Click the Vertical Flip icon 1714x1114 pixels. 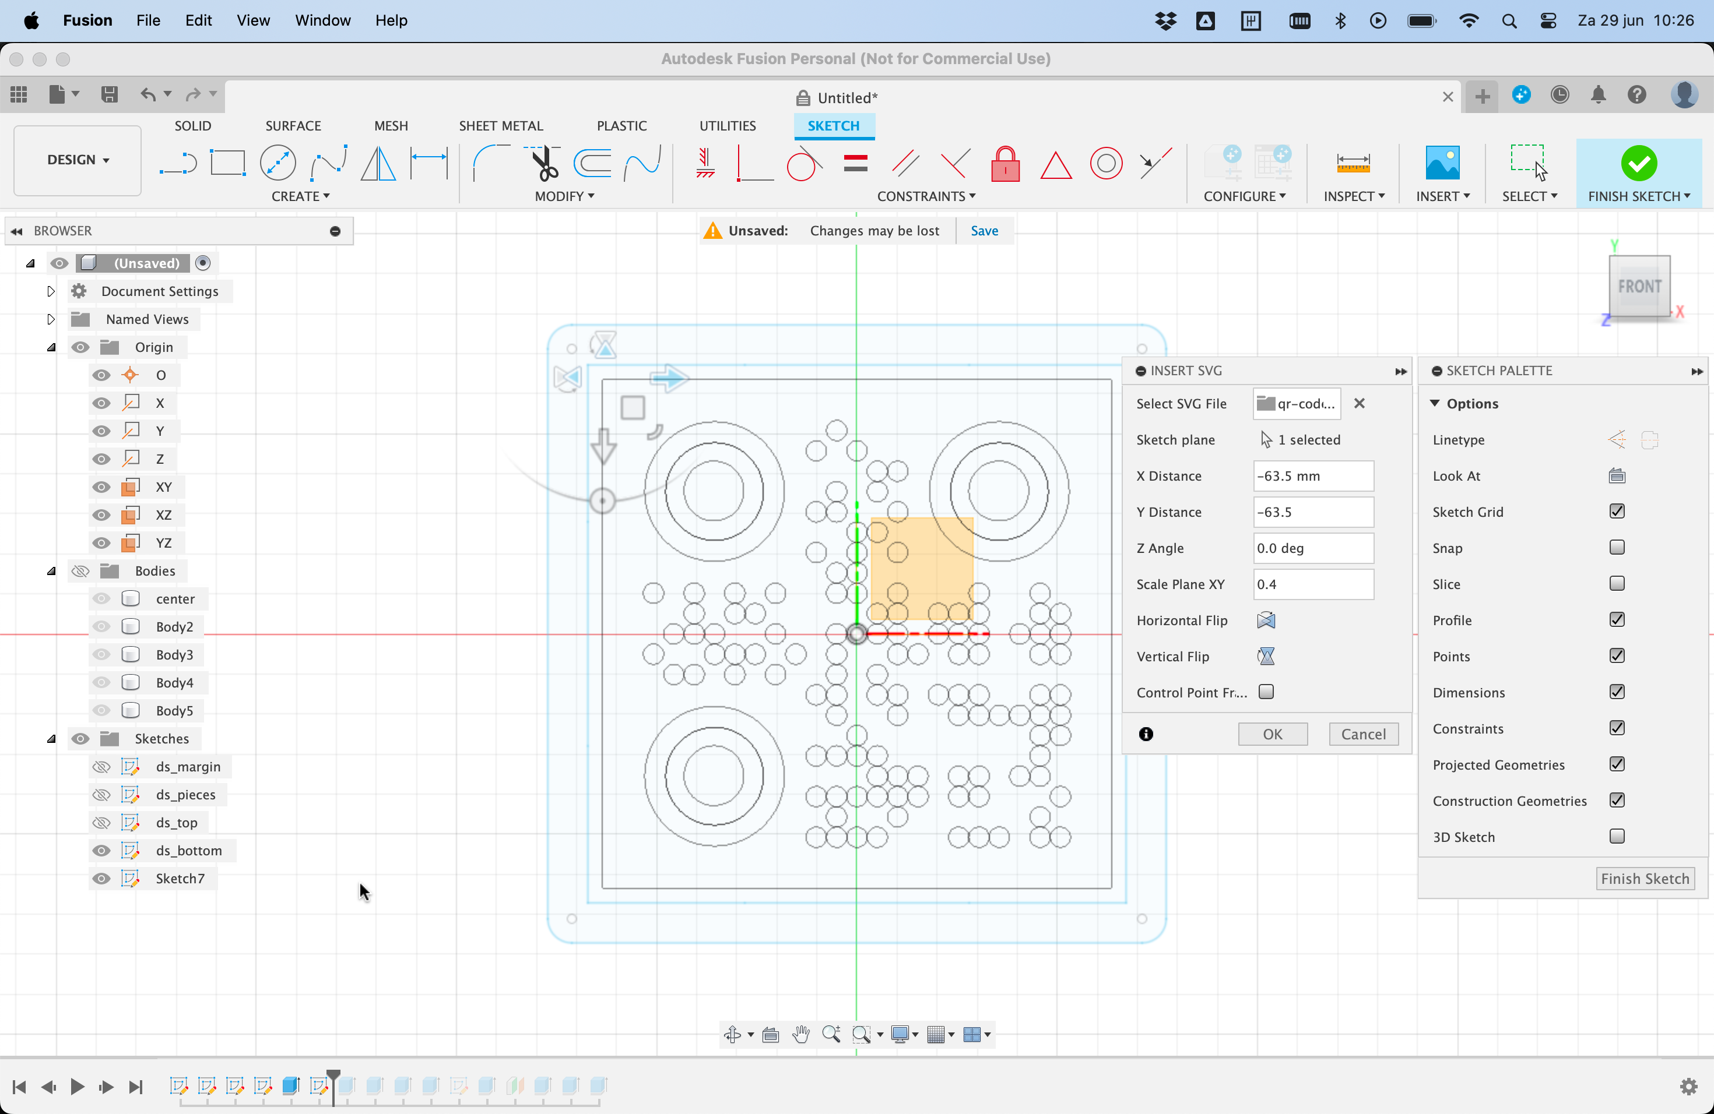pyautogui.click(x=1266, y=656)
